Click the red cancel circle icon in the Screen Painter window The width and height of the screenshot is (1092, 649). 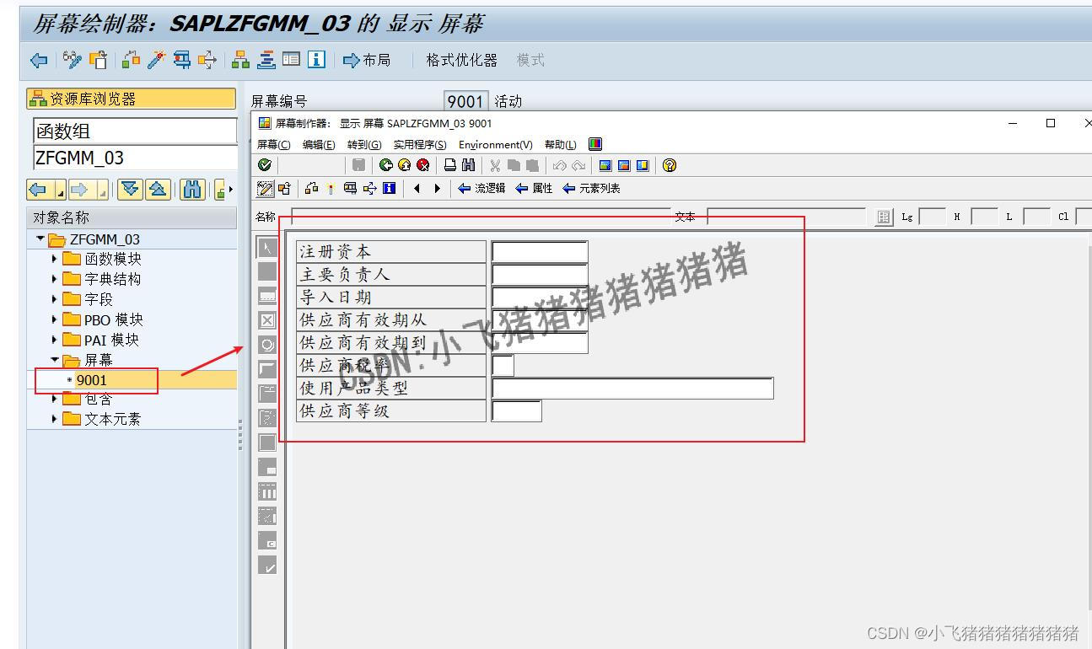pyautogui.click(x=423, y=165)
